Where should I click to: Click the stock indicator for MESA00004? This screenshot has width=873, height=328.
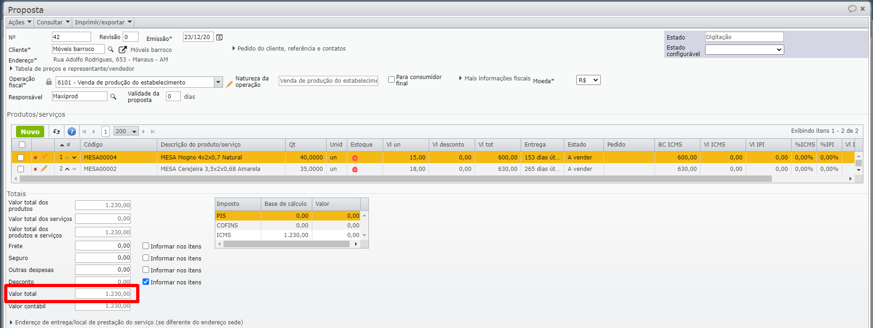click(355, 158)
